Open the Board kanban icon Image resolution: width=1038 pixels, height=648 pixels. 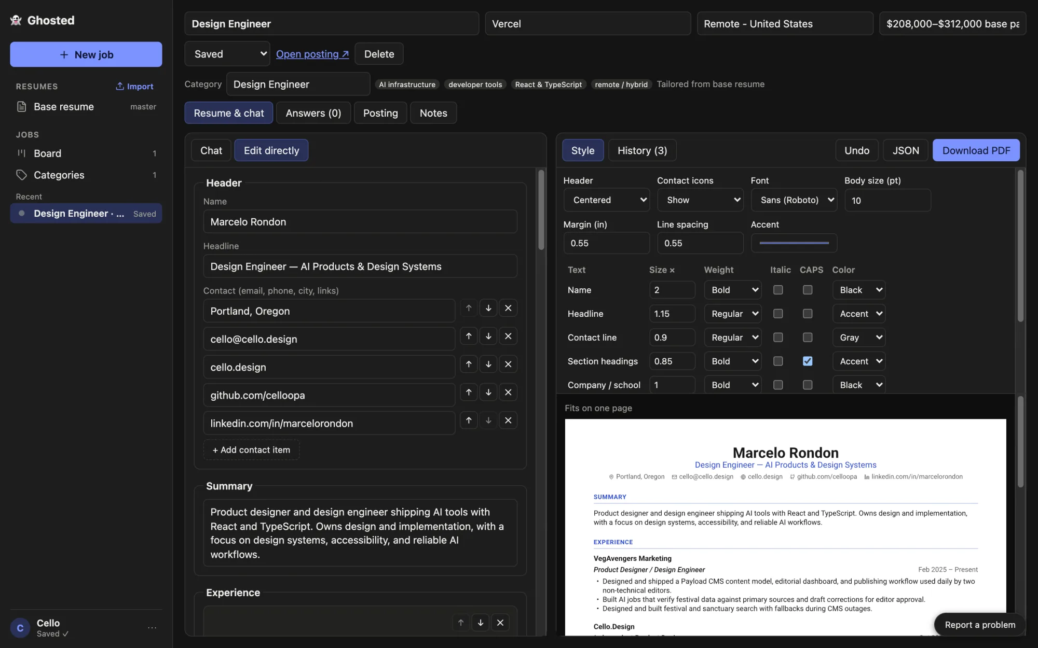pyautogui.click(x=21, y=153)
